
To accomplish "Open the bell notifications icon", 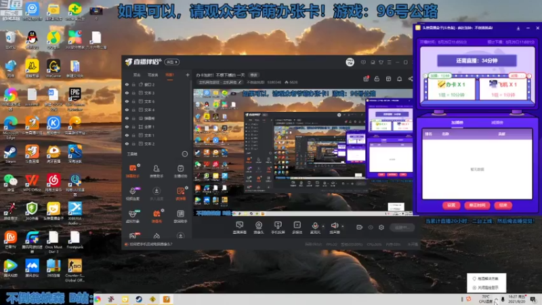I will [x=399, y=79].
